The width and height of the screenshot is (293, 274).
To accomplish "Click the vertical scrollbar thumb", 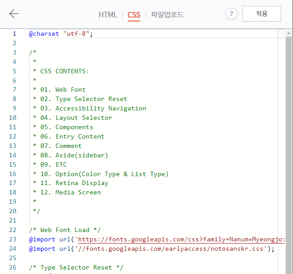I will pyautogui.click(x=289, y=155).
